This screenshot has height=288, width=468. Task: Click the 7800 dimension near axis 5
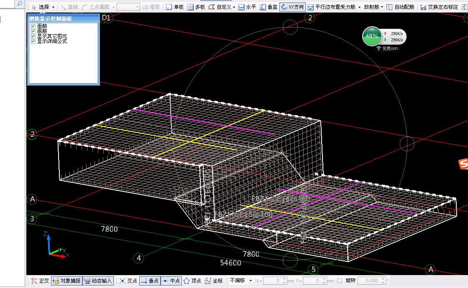click(x=251, y=254)
